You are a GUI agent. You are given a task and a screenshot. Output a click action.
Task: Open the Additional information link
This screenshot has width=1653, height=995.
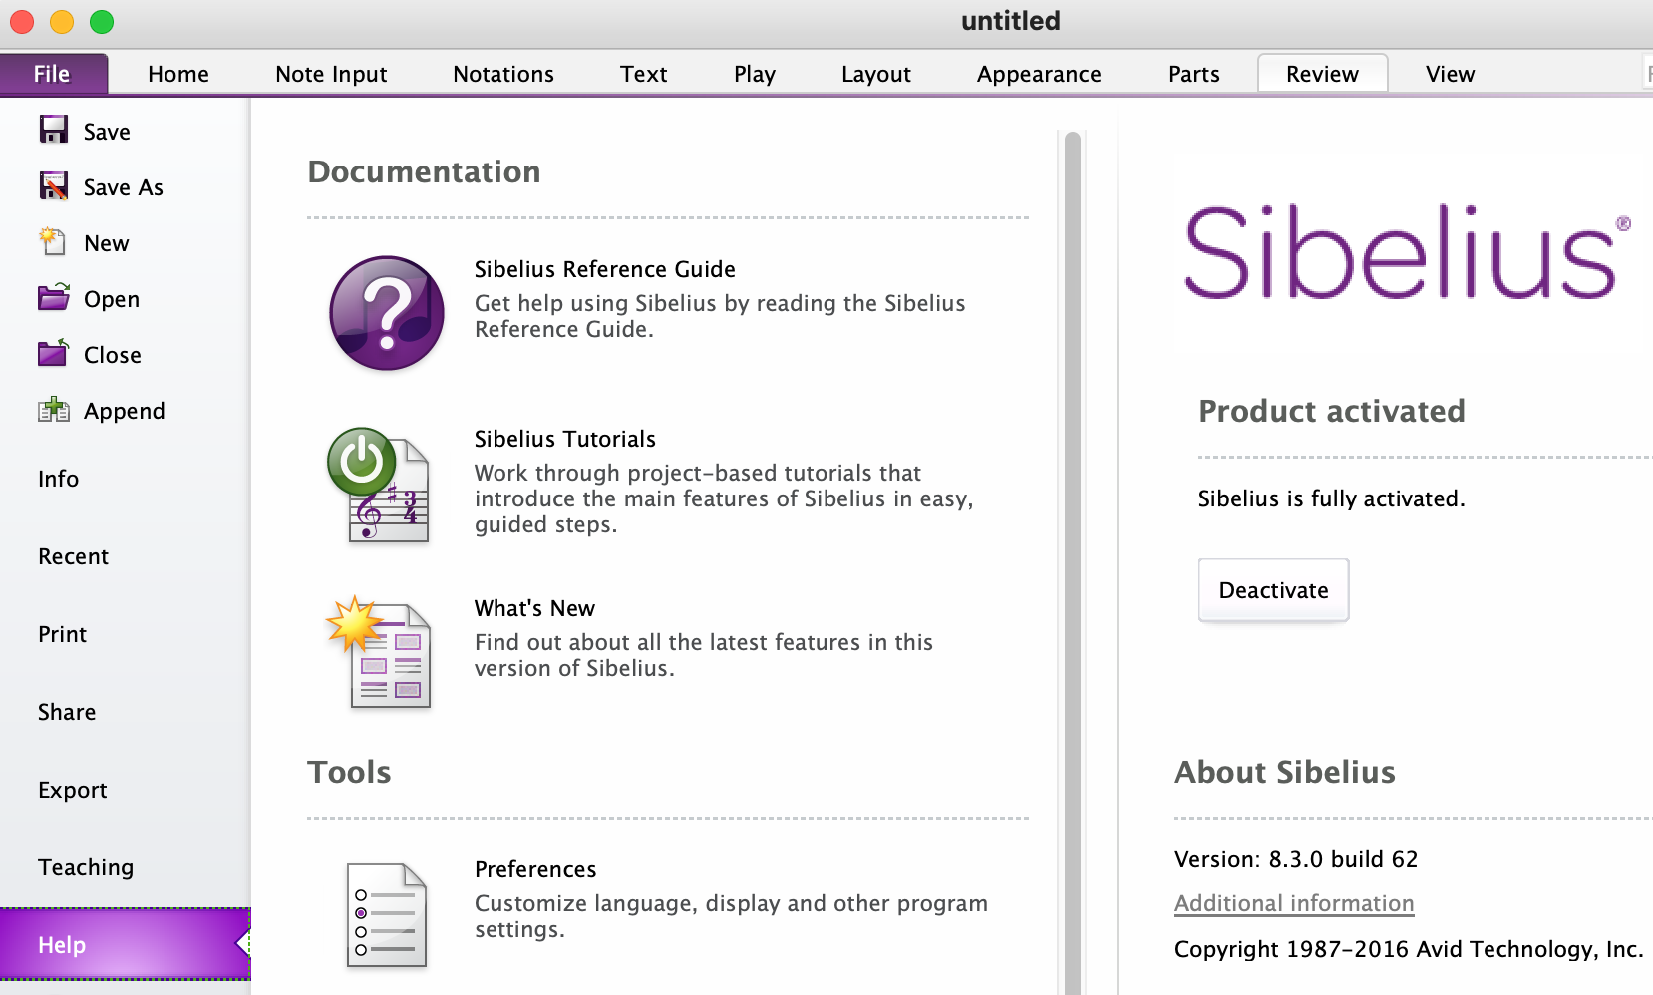click(1294, 903)
